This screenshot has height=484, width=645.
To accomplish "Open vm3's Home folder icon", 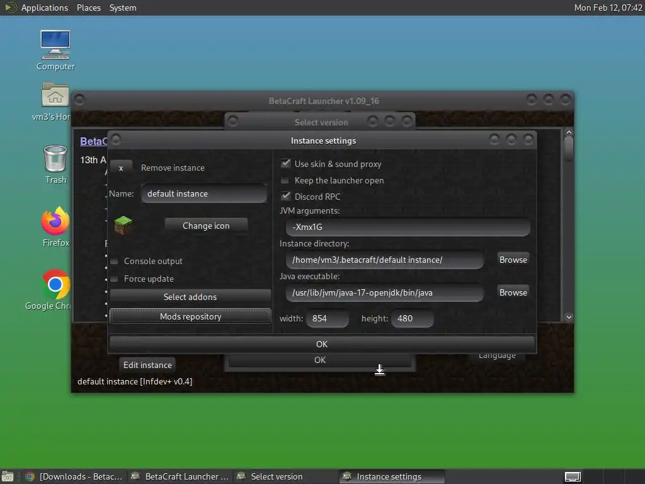I will pyautogui.click(x=54, y=101).
